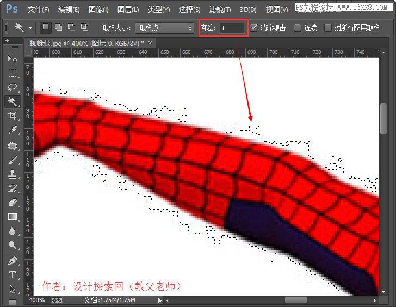This screenshot has width=396, height=307.
Task: Select the Magic Wand tool in toolbox
Action: point(13,102)
